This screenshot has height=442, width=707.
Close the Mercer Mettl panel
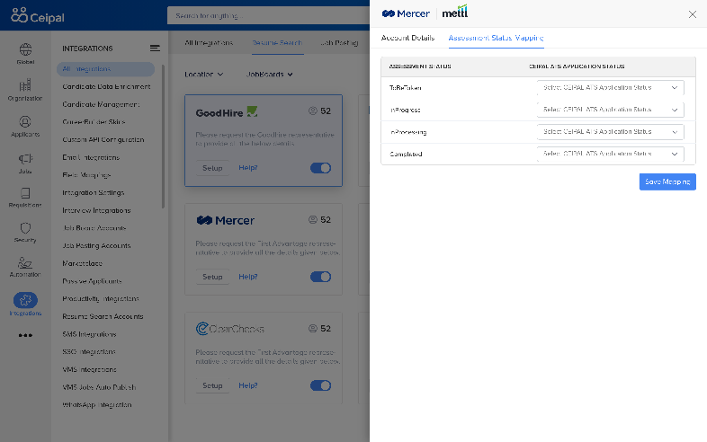coord(693,14)
